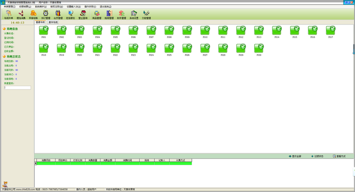Open 陪练管理 toolbar icon
Viewport: 355px width, 192px height.
coord(109,14)
